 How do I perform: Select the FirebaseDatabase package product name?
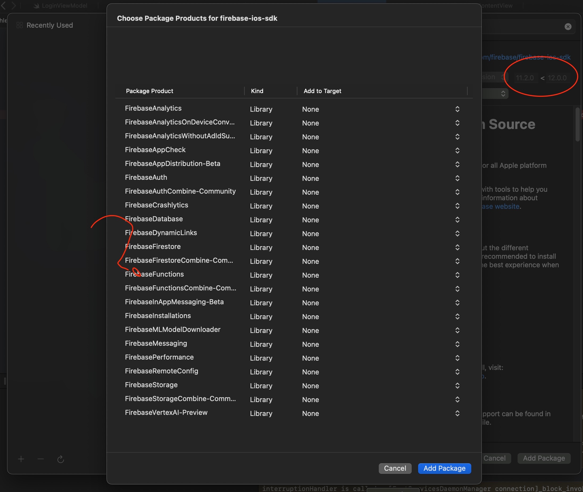(x=154, y=219)
